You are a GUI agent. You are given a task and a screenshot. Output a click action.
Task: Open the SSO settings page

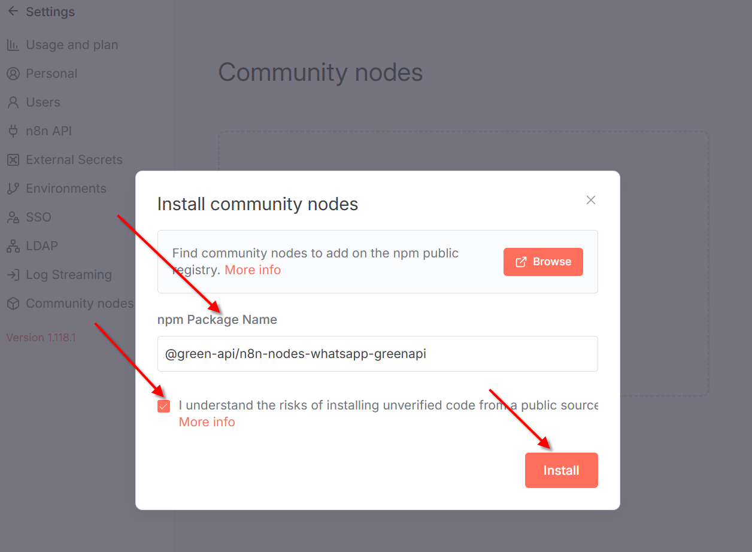(38, 217)
